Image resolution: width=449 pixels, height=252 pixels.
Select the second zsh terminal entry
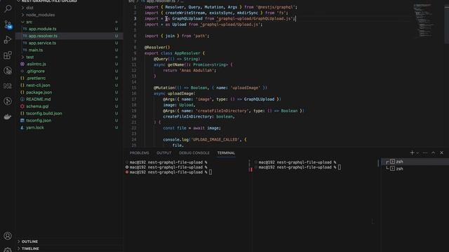[415, 169]
